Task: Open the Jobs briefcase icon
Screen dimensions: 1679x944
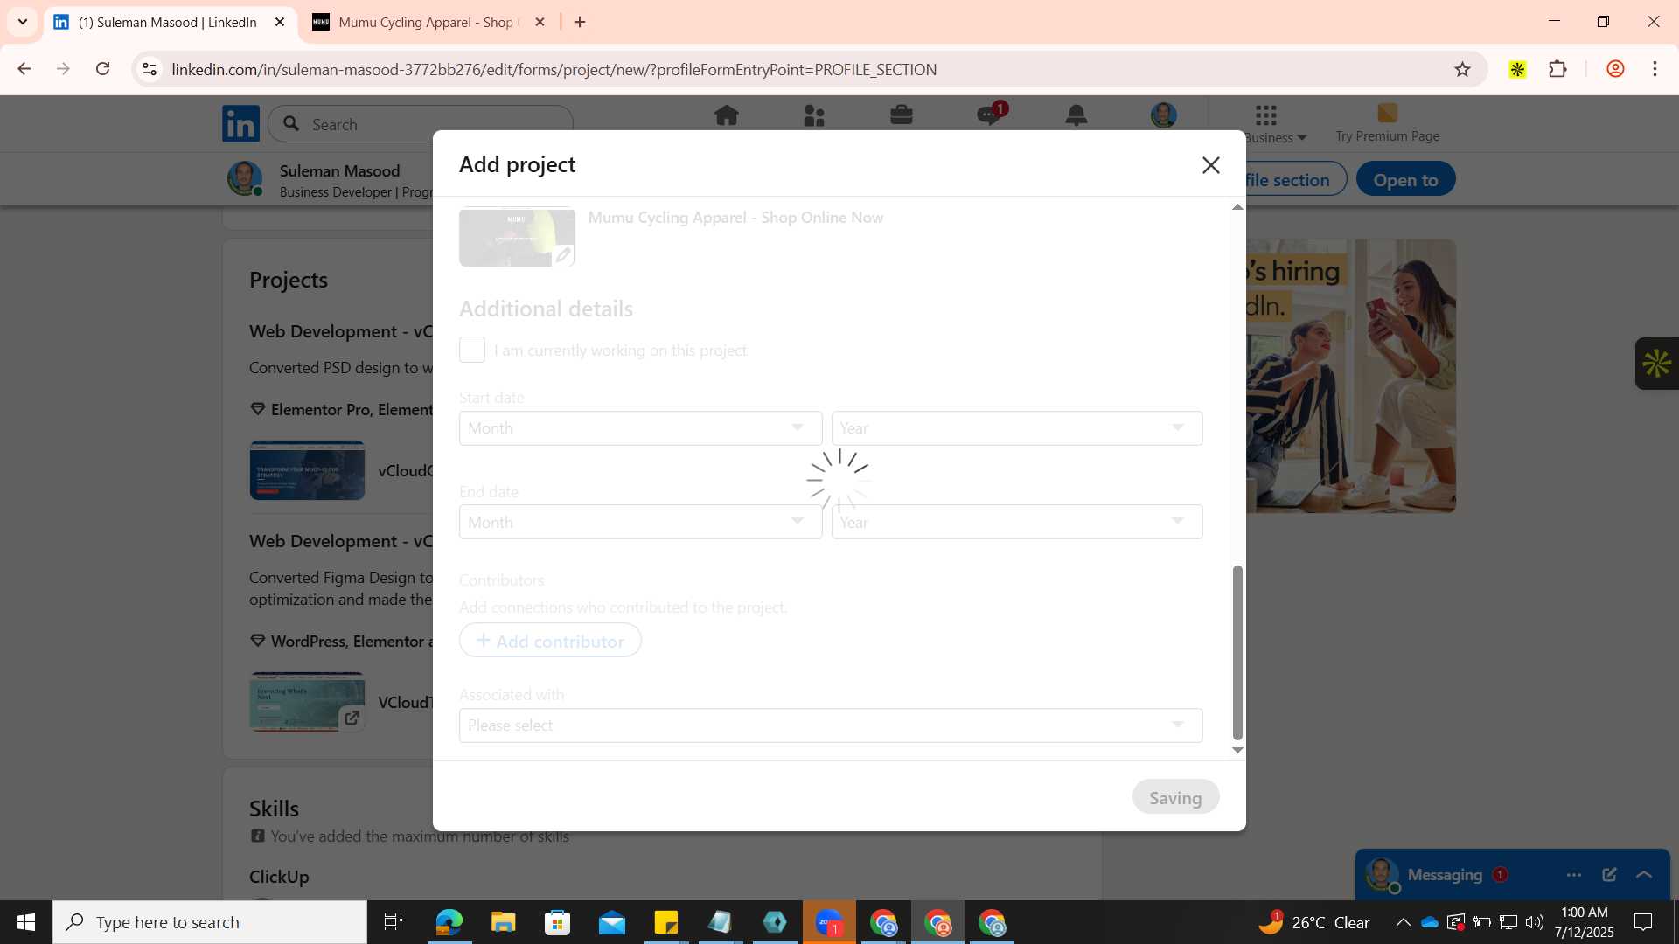Action: coord(901,115)
